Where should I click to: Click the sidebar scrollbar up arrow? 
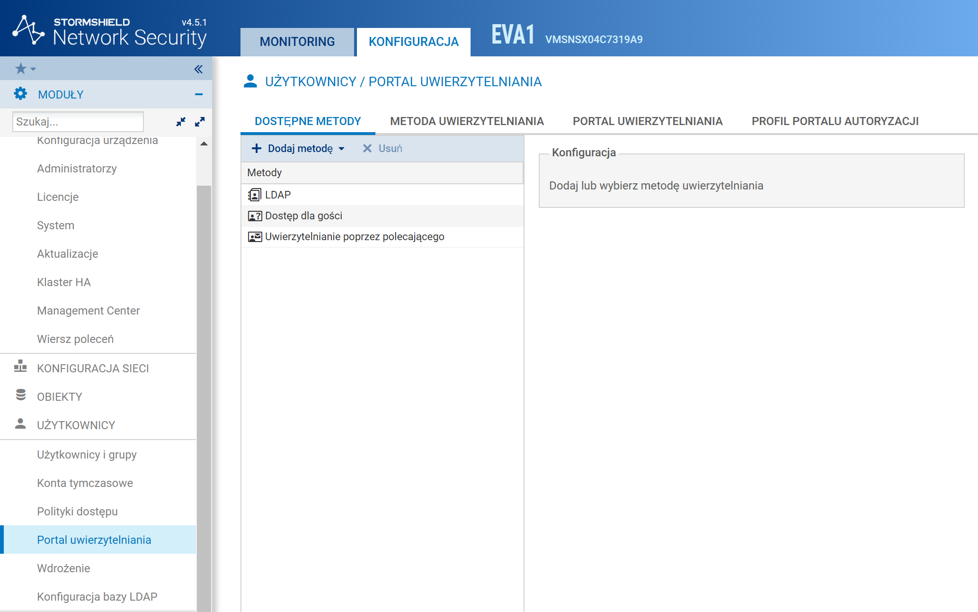pyautogui.click(x=204, y=144)
